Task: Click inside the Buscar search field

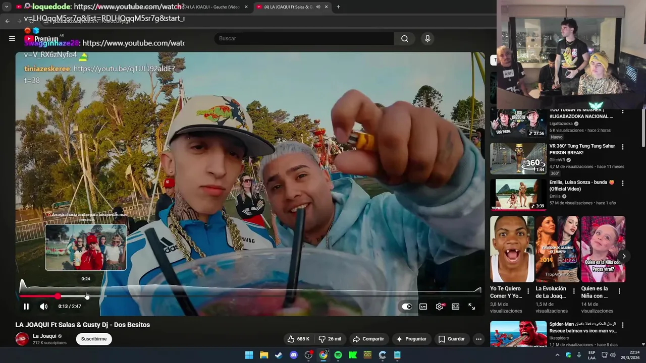Action: point(304,38)
